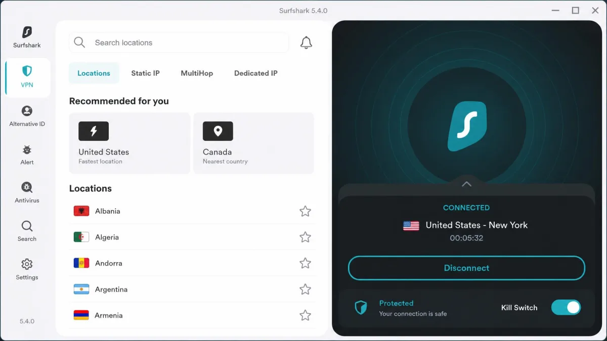Maximize the Surfshark window

[x=576, y=10]
